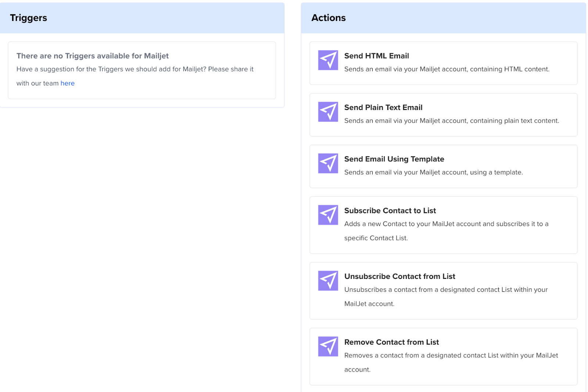Click the Remove Contact from List icon

point(328,346)
